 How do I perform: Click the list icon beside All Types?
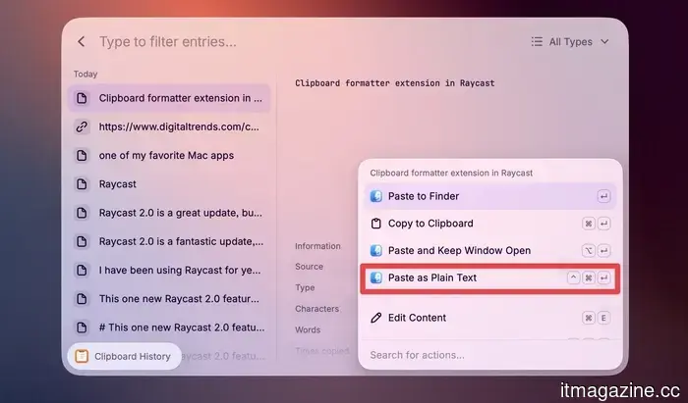coord(537,41)
